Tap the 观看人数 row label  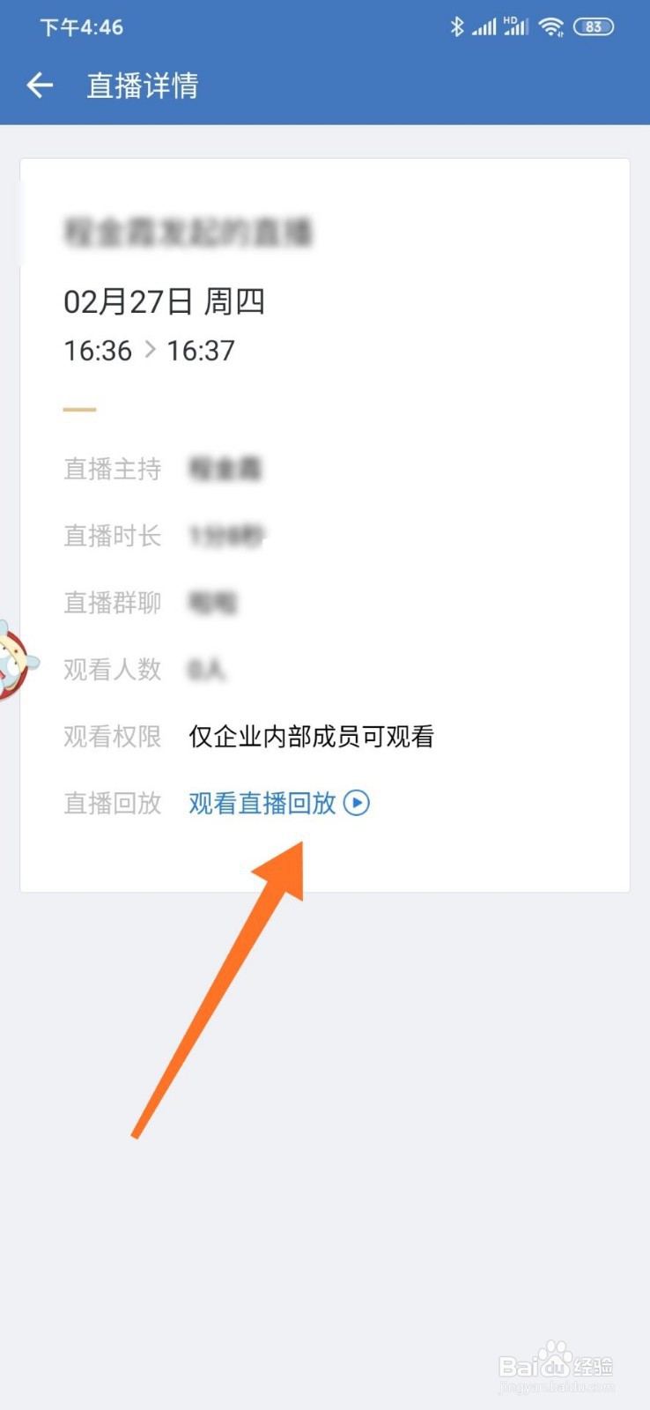pyautogui.click(x=113, y=670)
